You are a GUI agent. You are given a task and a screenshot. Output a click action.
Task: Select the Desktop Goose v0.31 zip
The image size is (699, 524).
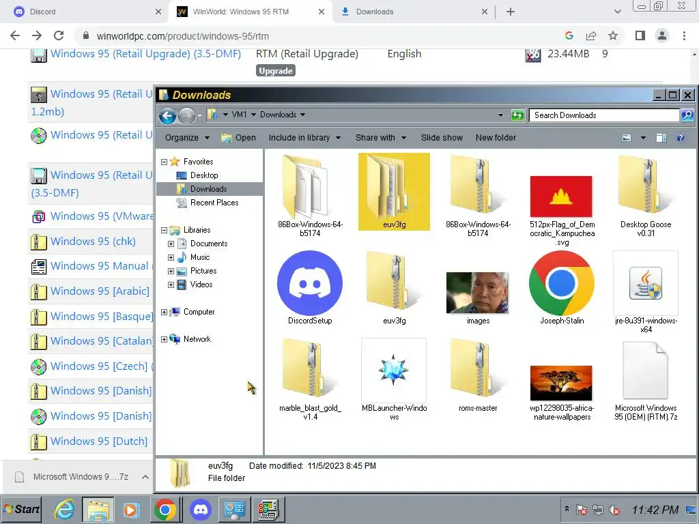[x=646, y=194]
